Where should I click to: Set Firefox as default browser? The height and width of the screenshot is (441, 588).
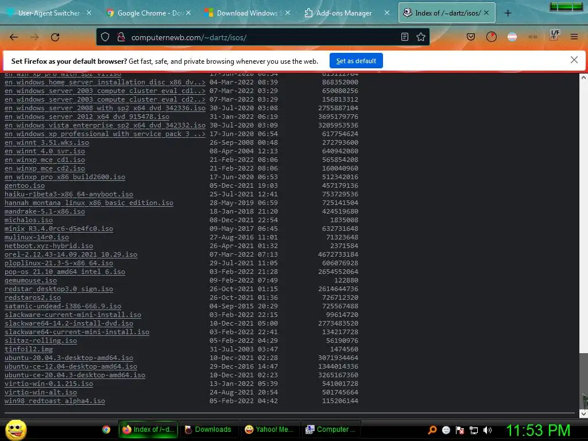click(356, 61)
